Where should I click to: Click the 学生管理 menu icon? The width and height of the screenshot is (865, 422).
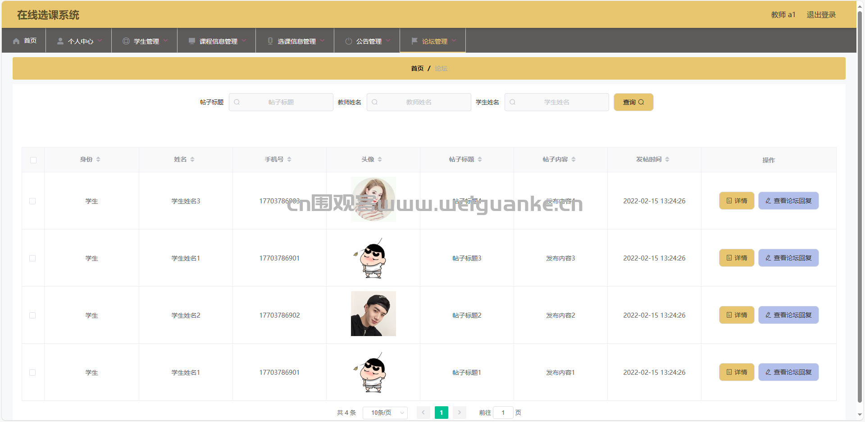tap(126, 41)
